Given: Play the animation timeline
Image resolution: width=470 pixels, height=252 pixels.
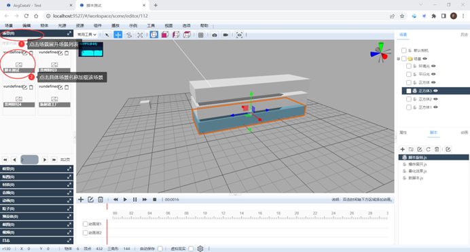Looking at the screenshot, I should (x=125, y=200).
